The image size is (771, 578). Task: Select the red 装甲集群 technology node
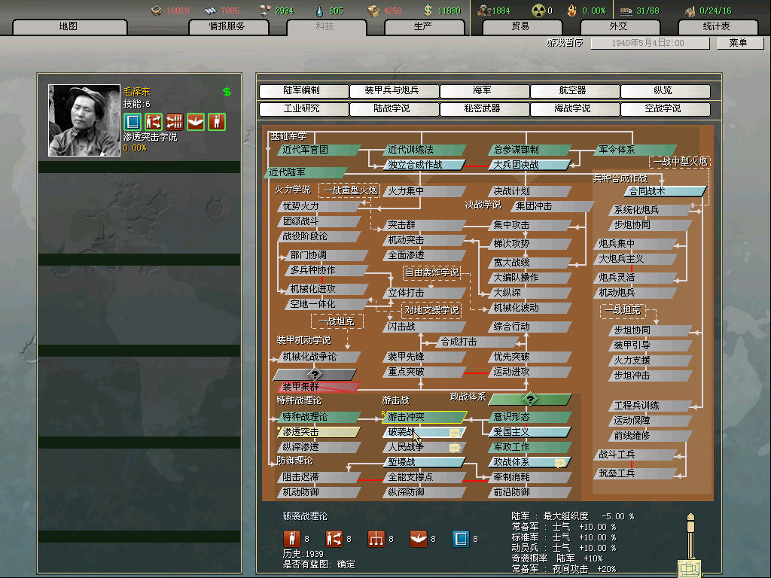pos(319,387)
